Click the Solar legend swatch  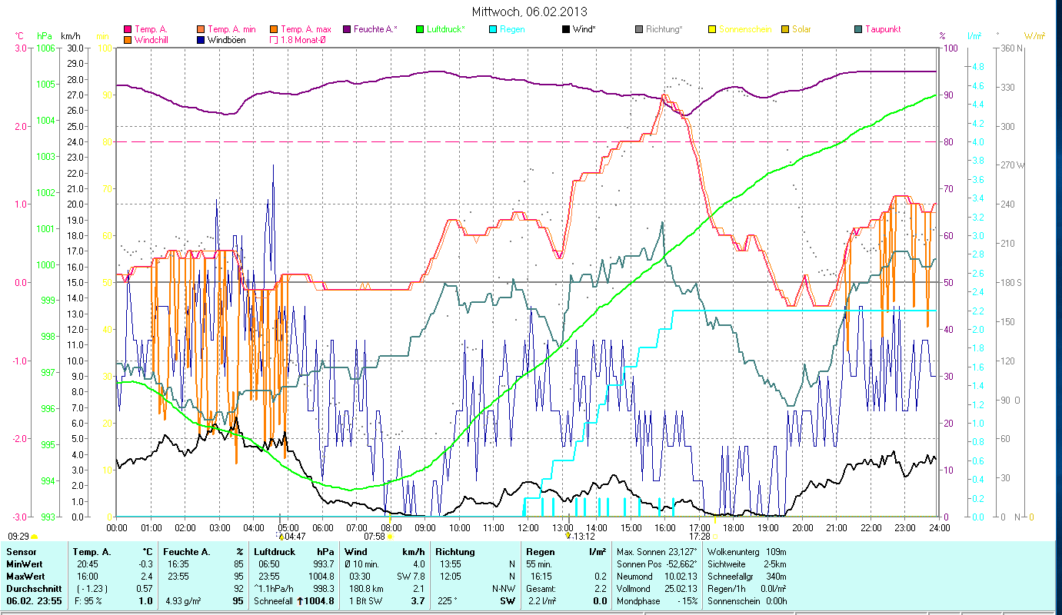[784, 29]
